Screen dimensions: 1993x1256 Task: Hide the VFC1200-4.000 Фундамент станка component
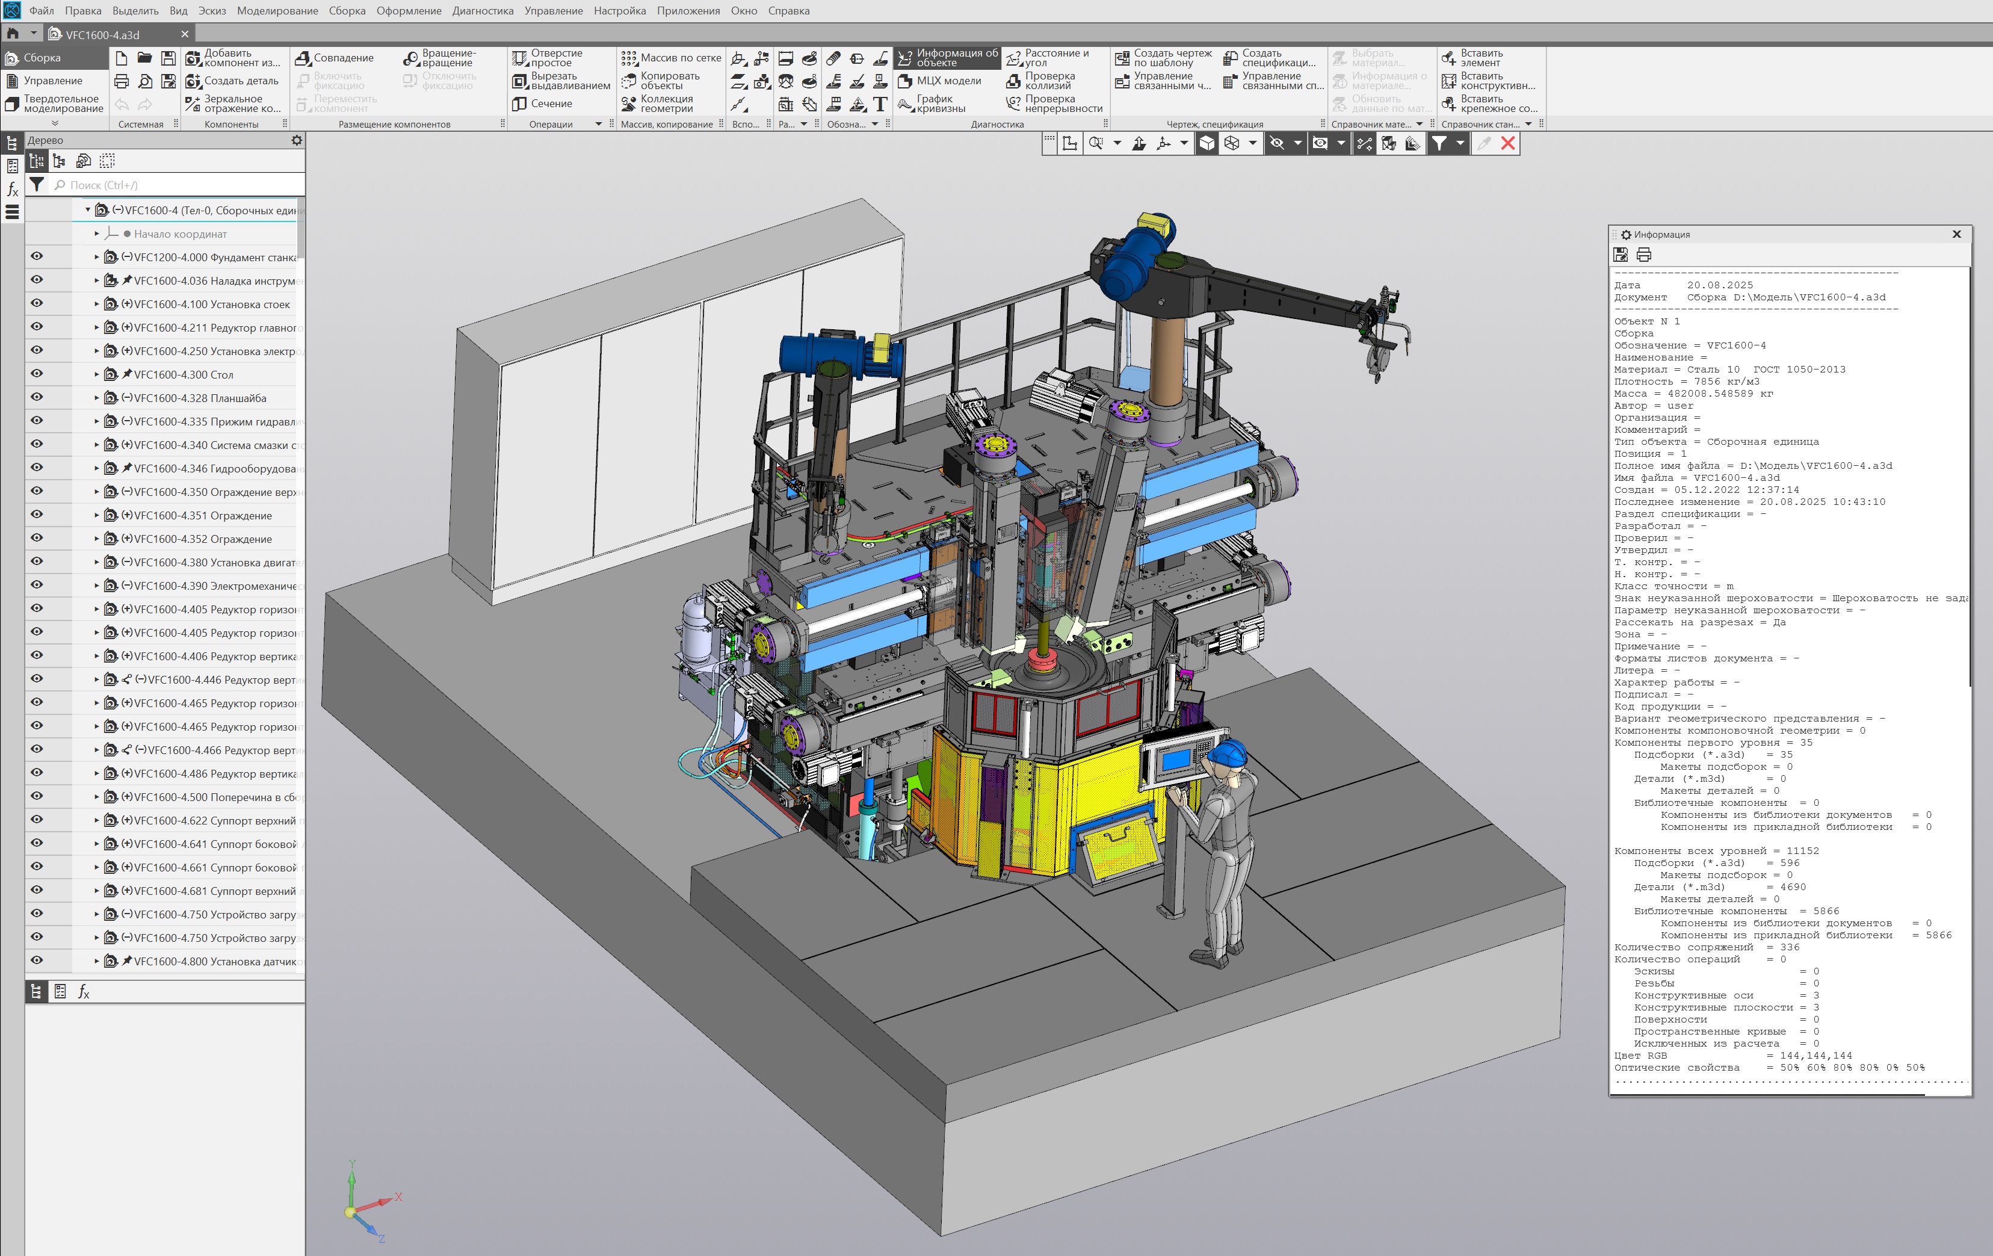pos(37,256)
